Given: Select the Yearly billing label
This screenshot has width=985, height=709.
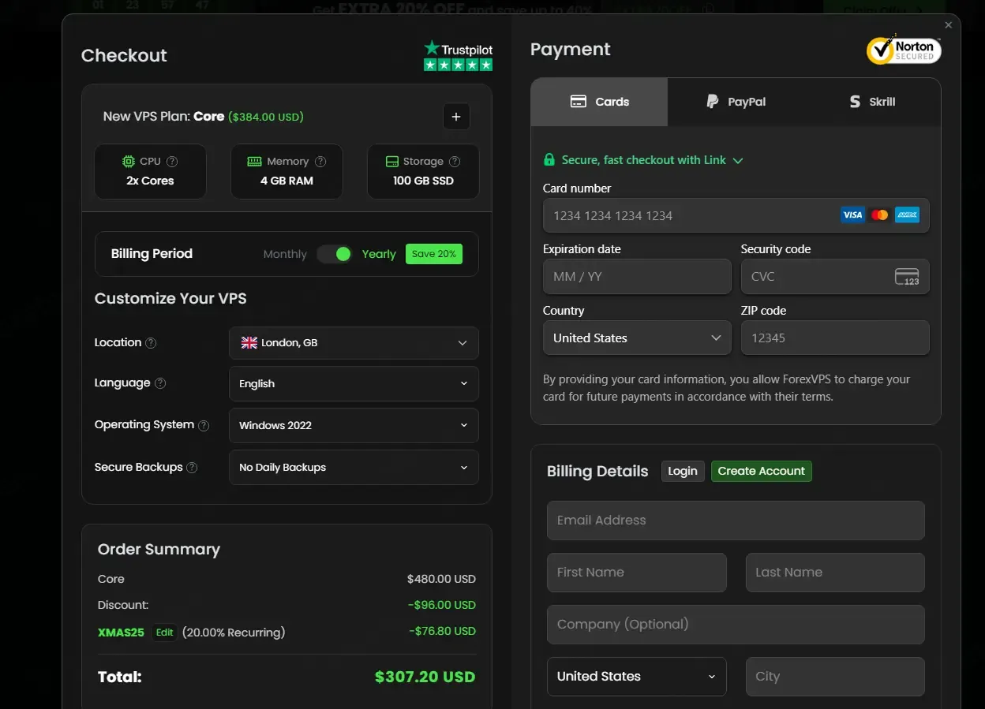Looking at the screenshot, I should tap(379, 254).
